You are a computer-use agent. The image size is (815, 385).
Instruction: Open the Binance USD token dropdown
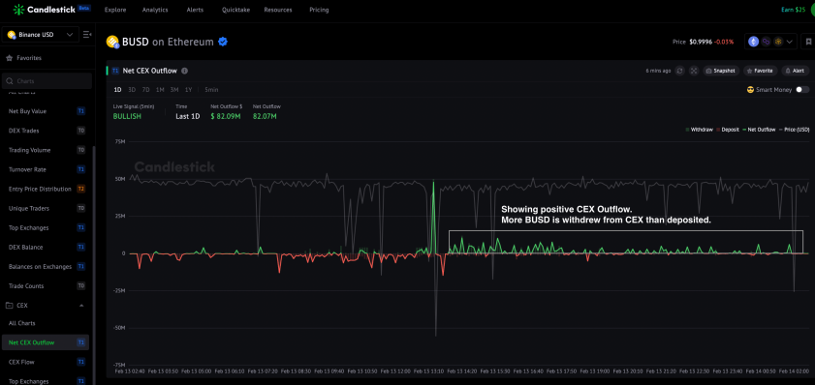[41, 35]
